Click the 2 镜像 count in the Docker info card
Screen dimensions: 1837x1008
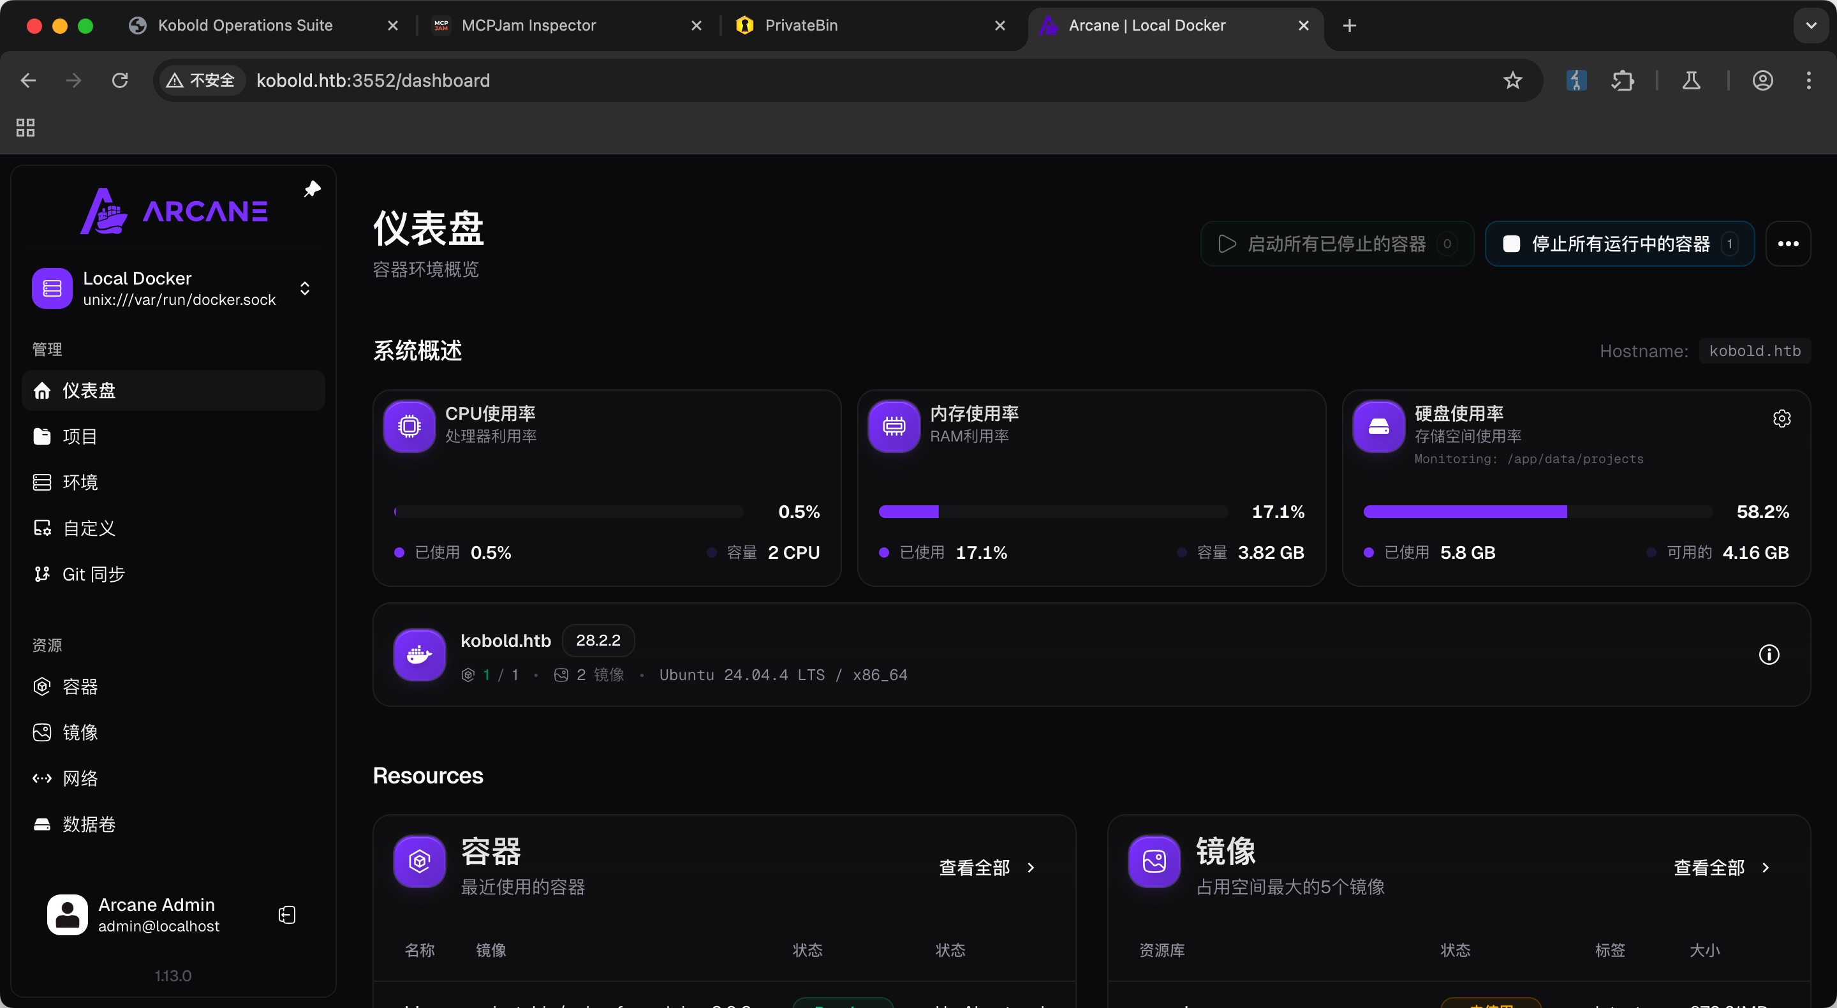click(589, 675)
